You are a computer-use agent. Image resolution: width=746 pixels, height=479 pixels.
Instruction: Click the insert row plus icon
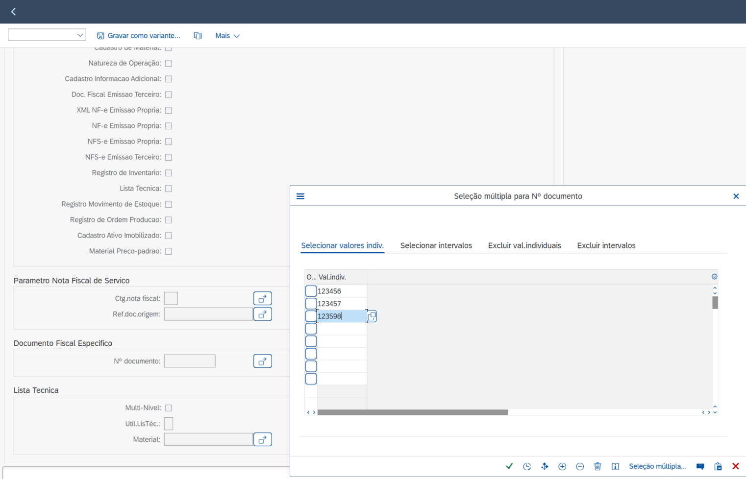(x=562, y=466)
